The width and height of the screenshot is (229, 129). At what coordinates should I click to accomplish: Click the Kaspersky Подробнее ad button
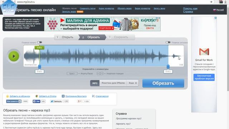point(106,28)
